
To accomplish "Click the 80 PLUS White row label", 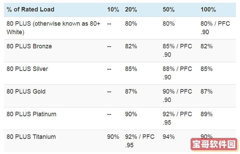I will (54, 28).
